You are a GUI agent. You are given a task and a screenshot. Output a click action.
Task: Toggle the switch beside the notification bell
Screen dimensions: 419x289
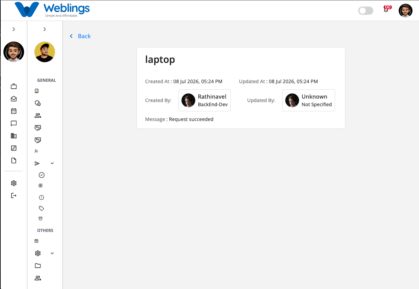366,11
